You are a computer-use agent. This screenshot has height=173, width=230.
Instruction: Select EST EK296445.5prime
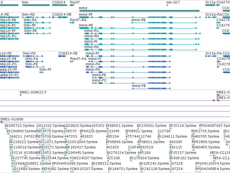79,153
